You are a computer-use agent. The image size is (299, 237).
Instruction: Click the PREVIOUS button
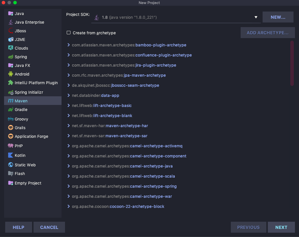click(248, 227)
